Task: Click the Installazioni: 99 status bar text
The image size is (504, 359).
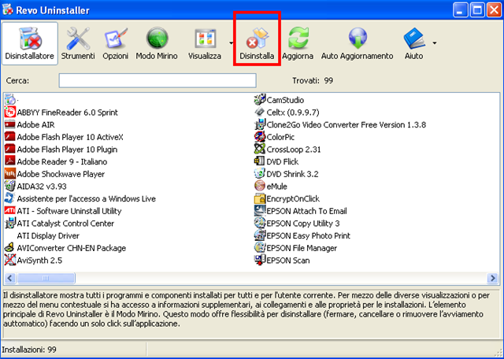Action: point(29,350)
